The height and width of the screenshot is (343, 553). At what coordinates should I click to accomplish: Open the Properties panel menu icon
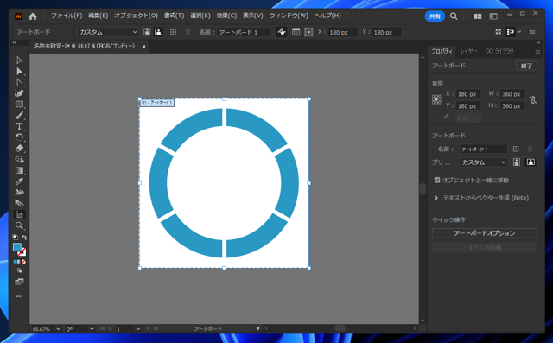[x=537, y=52]
